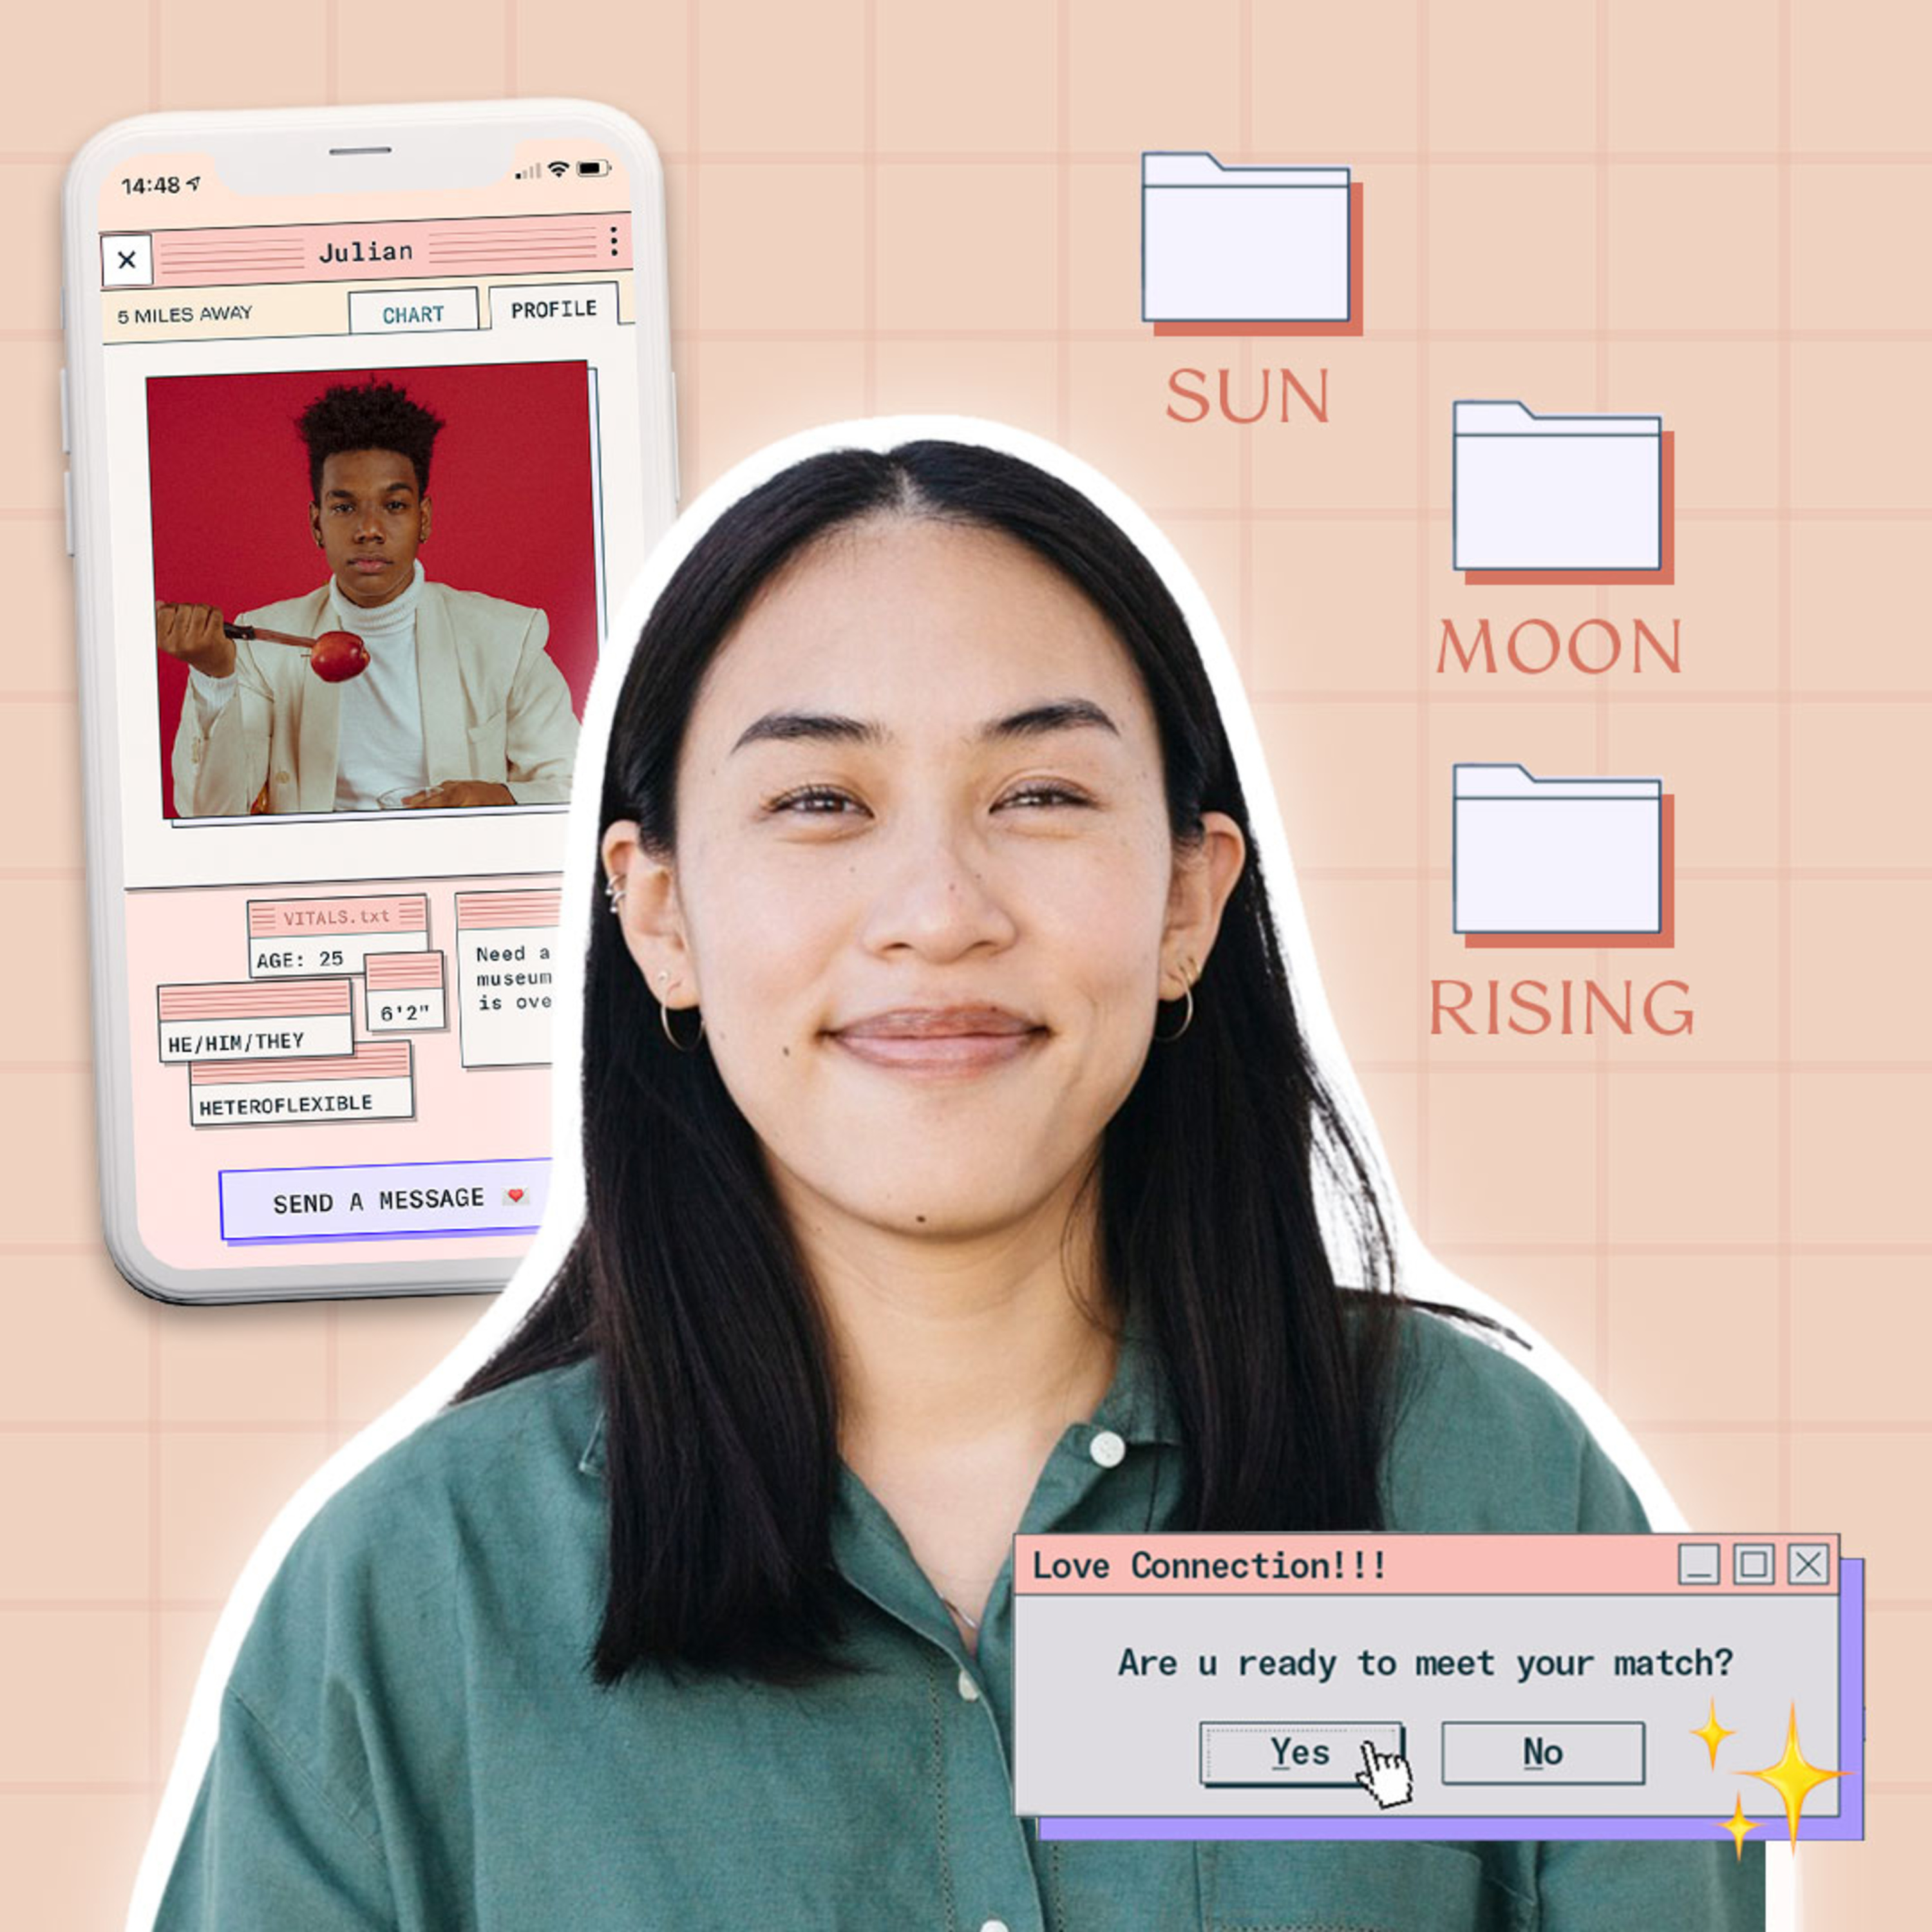The width and height of the screenshot is (1932, 1932).
Task: Tap Julian's profile photo
Action: click(x=370, y=590)
